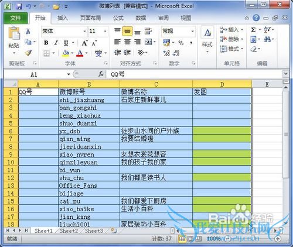
Task: Toggle middle align button
Action: point(127,31)
